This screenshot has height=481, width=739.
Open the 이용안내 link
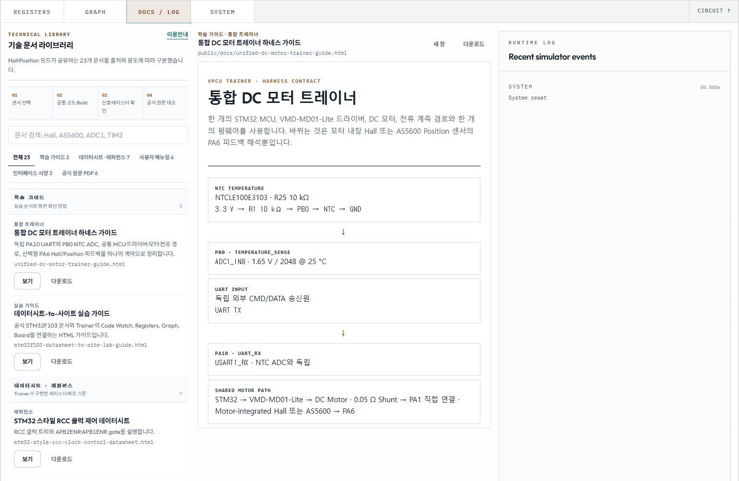coord(178,35)
